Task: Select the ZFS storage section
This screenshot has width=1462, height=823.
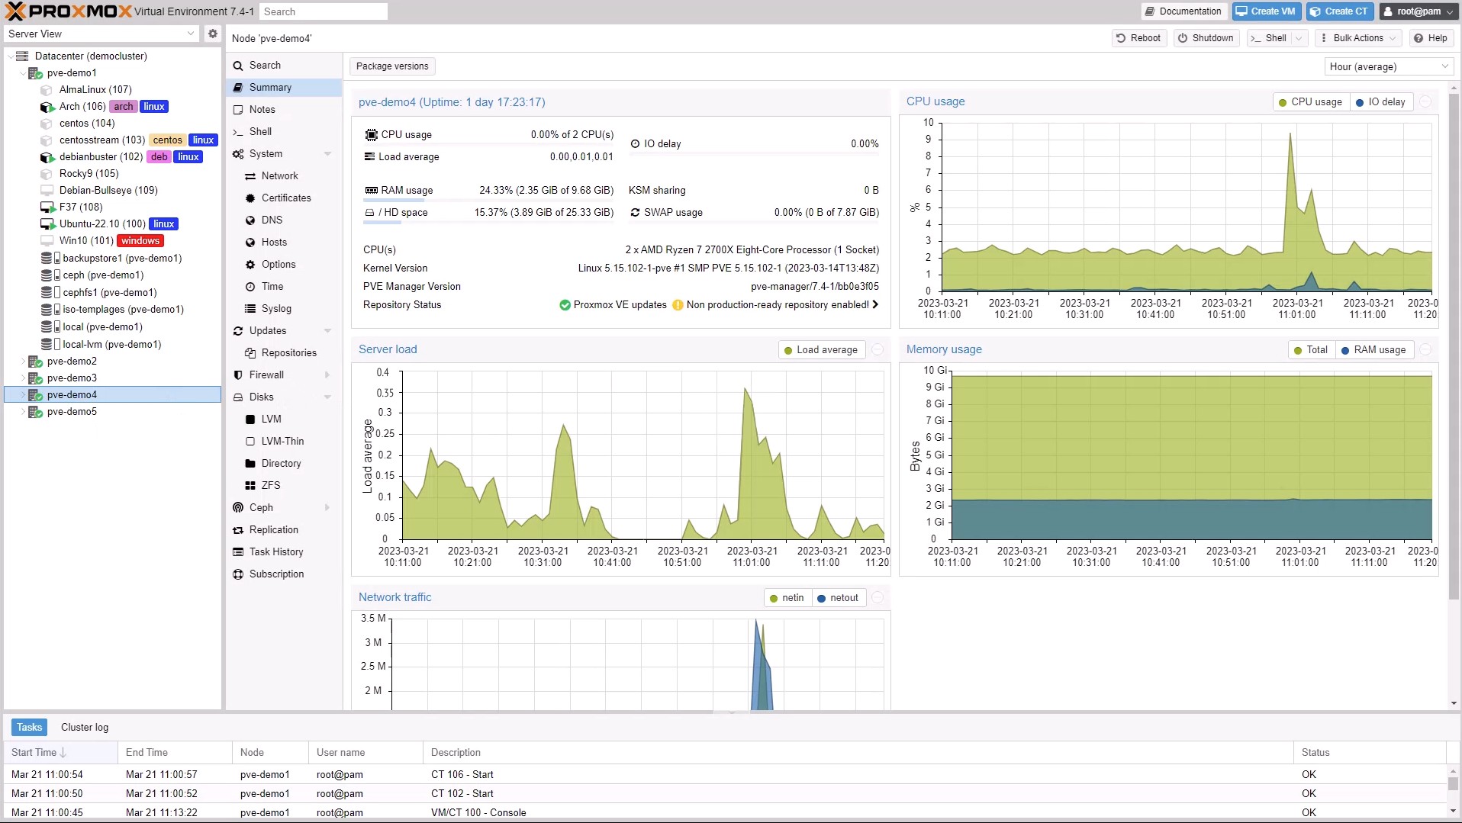Action: (x=269, y=485)
